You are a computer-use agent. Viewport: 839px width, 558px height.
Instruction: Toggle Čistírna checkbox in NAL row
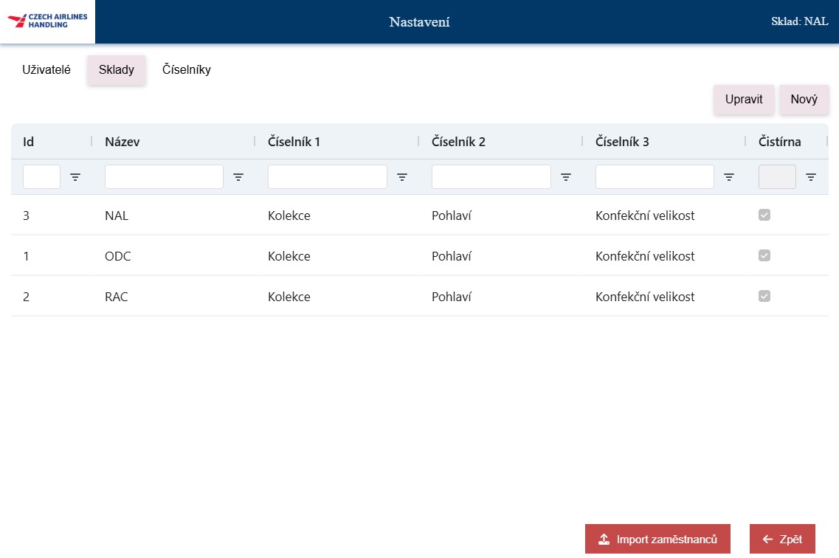click(x=764, y=215)
